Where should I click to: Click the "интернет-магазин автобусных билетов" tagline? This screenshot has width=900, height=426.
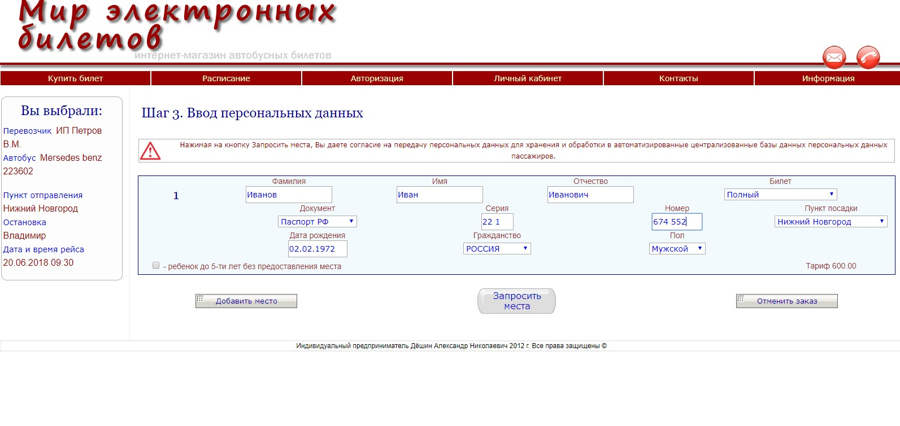tap(233, 55)
